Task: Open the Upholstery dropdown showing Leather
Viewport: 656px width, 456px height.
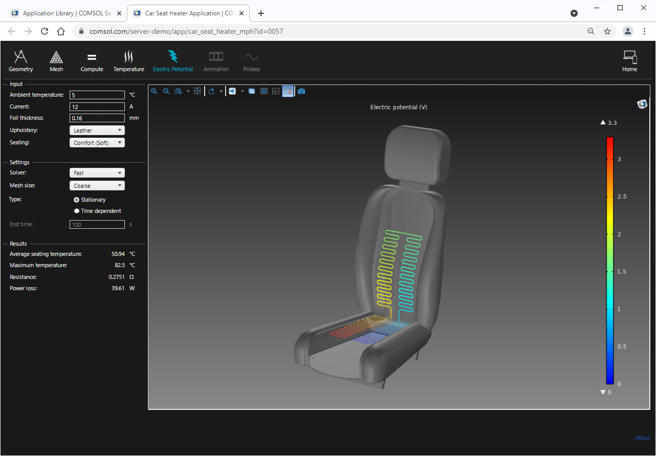Action: tap(97, 130)
